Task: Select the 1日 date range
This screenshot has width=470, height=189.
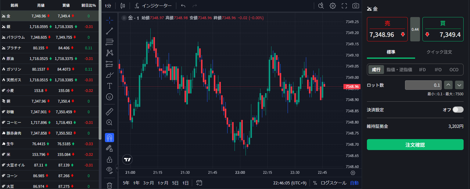Action: 185,183
